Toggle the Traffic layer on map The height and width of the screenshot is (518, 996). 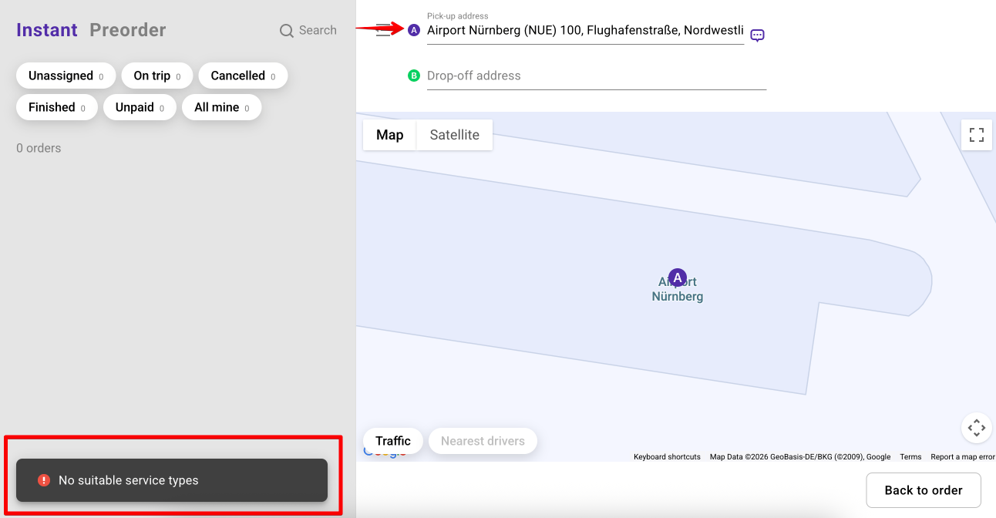coord(393,441)
